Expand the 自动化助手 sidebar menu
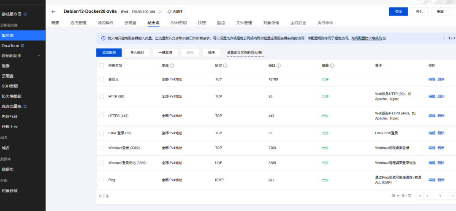The width and height of the screenshot is (456, 211). 39,56
